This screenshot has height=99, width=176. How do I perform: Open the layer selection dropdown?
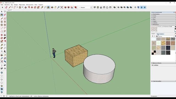click(91, 7)
